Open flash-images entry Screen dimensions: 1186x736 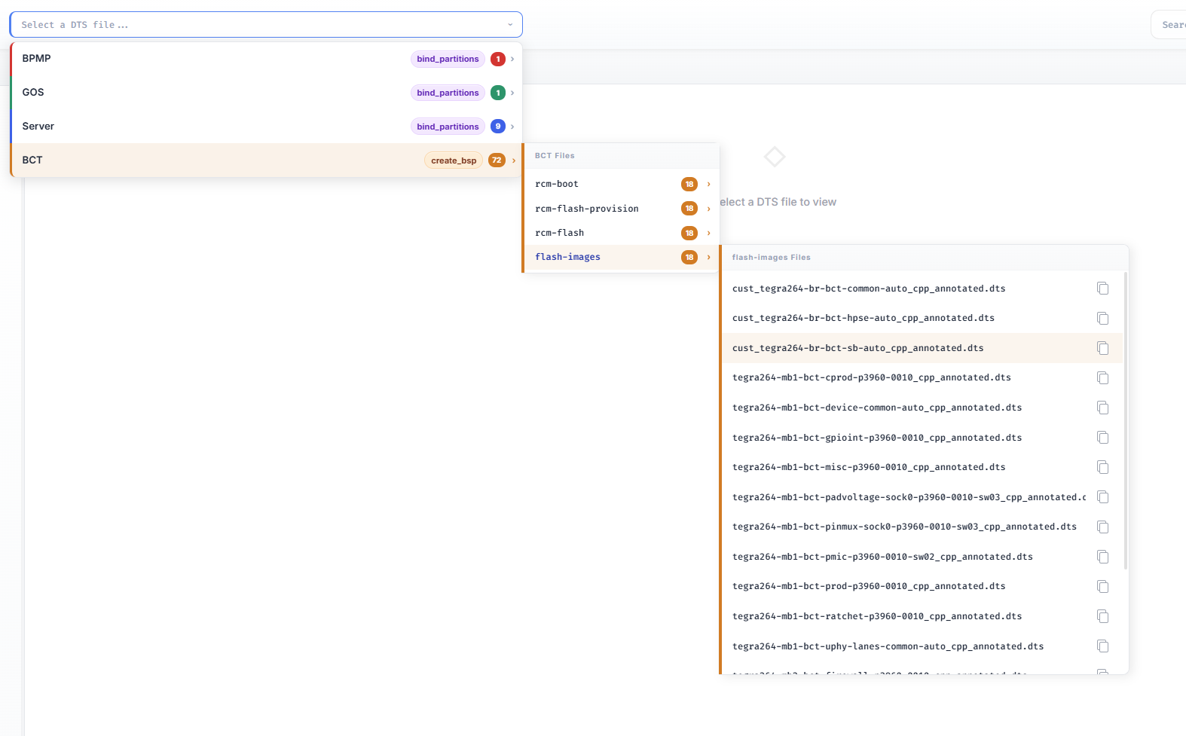(622, 257)
